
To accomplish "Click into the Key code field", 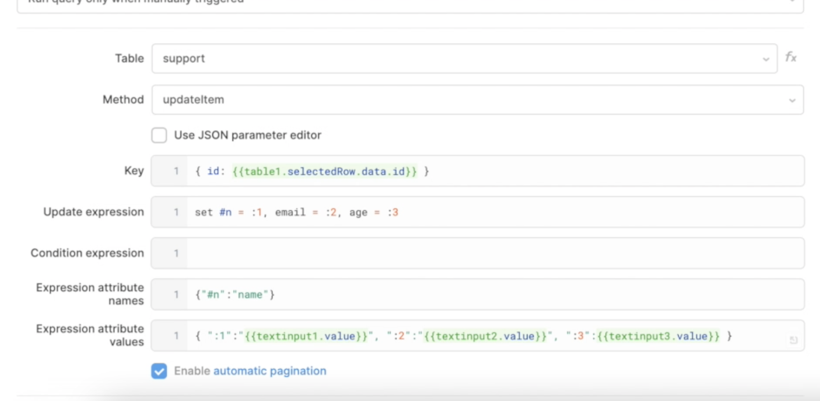I will [x=477, y=171].
